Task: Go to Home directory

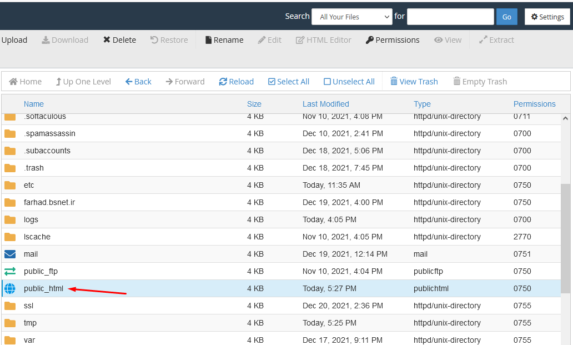Action: coord(25,82)
